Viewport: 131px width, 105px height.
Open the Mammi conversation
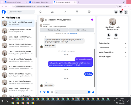(x=18, y=75)
